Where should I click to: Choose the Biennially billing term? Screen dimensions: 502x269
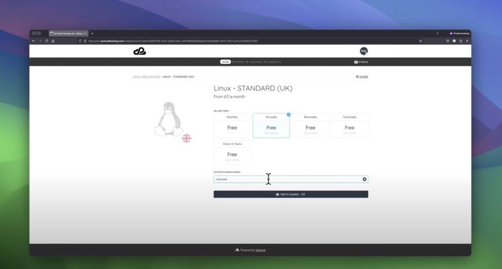pyautogui.click(x=310, y=126)
